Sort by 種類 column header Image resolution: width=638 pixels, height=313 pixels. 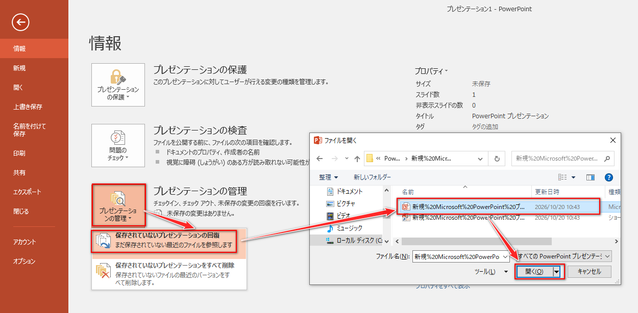click(613, 192)
